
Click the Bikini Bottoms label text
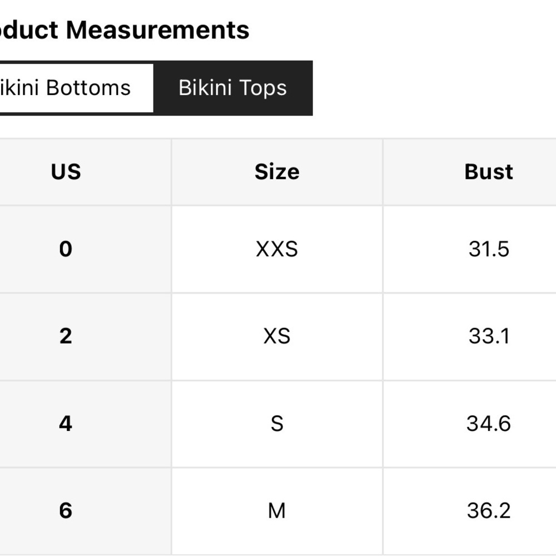click(65, 88)
